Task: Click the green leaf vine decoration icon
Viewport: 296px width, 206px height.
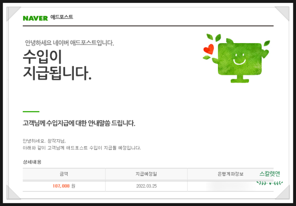Action: click(270, 183)
